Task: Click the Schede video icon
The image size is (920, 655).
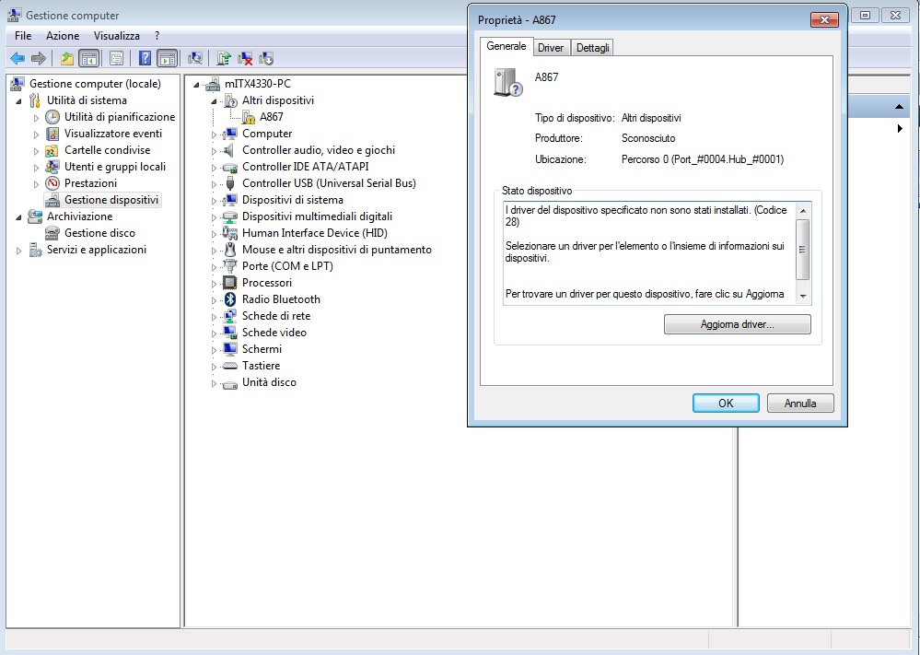Action: coord(230,333)
